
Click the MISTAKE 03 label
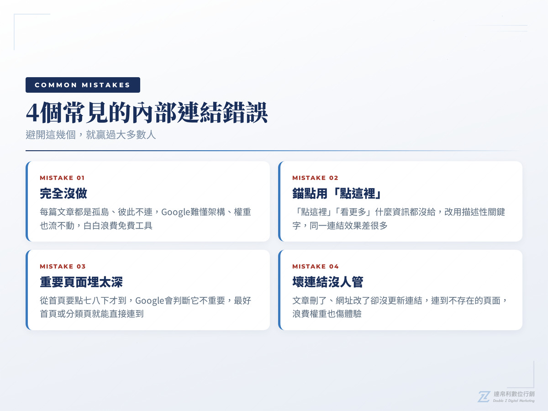(x=63, y=267)
